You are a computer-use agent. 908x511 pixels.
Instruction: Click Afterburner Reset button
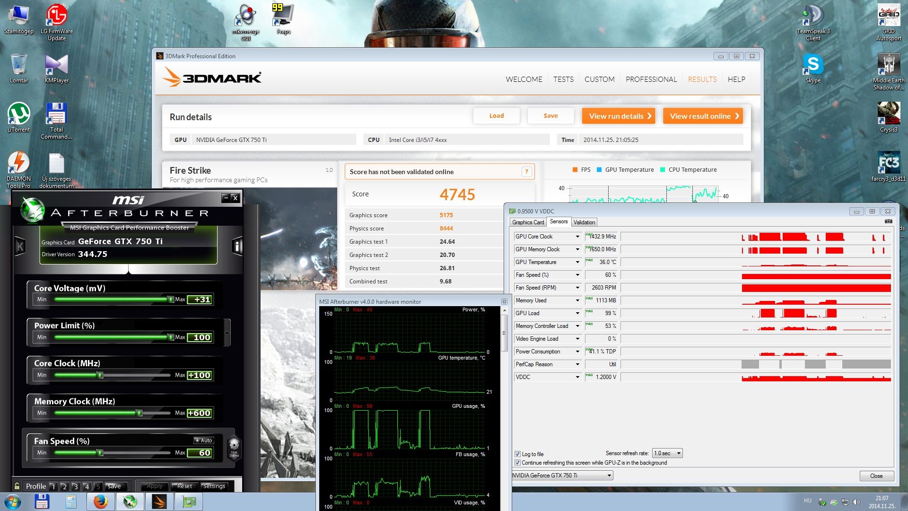click(184, 486)
